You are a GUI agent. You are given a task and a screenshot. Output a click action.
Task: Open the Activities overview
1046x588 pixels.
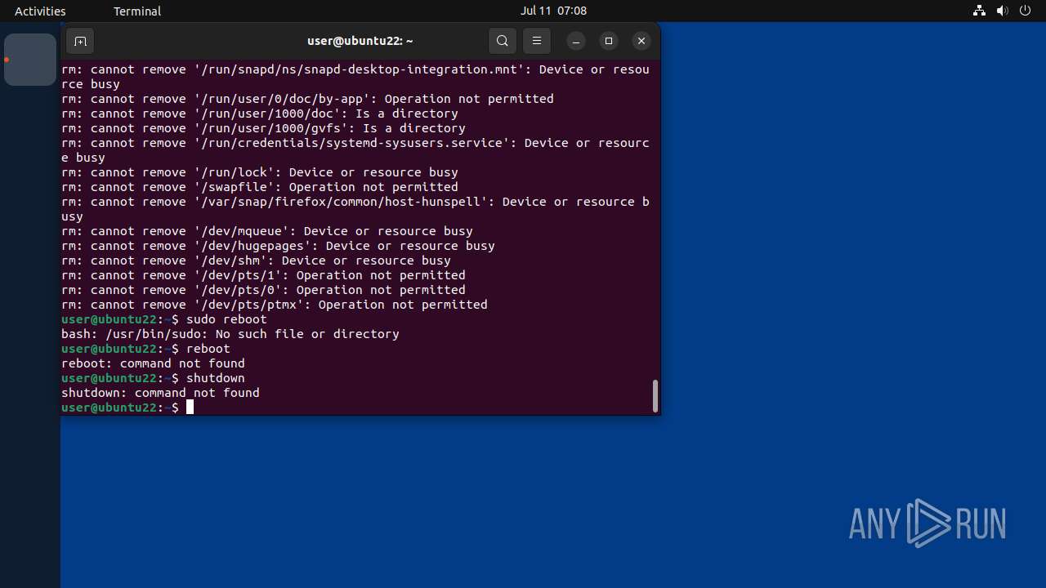point(40,11)
